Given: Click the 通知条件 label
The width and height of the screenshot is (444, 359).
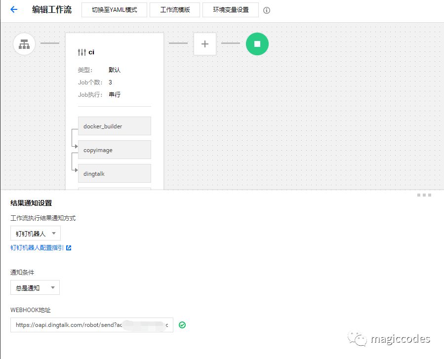Looking at the screenshot, I should coord(22,273).
